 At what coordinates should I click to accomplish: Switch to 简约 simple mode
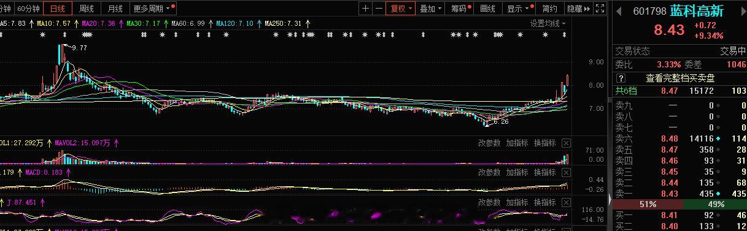click(549, 9)
